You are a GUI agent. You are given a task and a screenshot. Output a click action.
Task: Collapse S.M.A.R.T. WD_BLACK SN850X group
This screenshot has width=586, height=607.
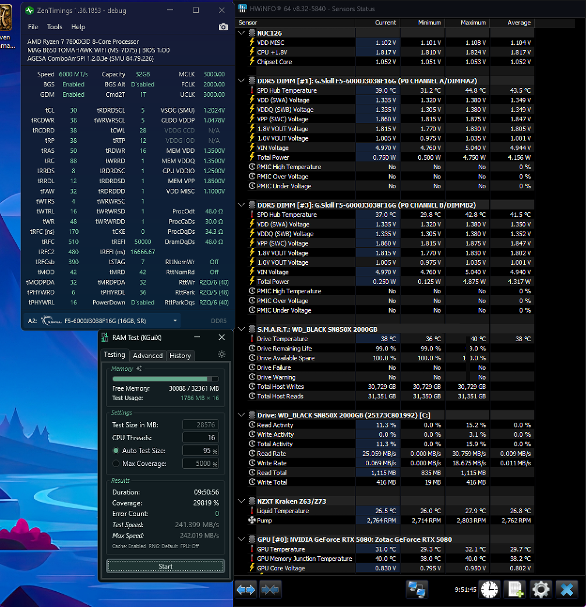click(x=242, y=329)
